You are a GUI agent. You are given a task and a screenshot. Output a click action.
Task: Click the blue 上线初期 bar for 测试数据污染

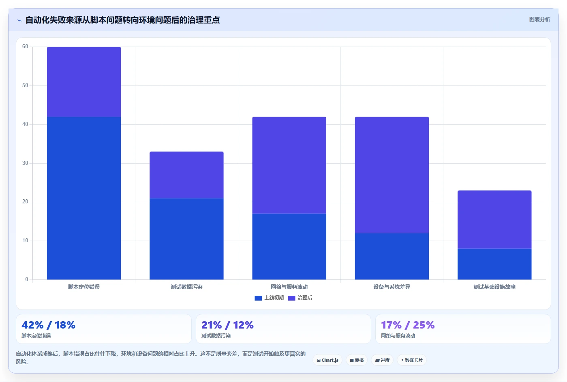(x=186, y=239)
